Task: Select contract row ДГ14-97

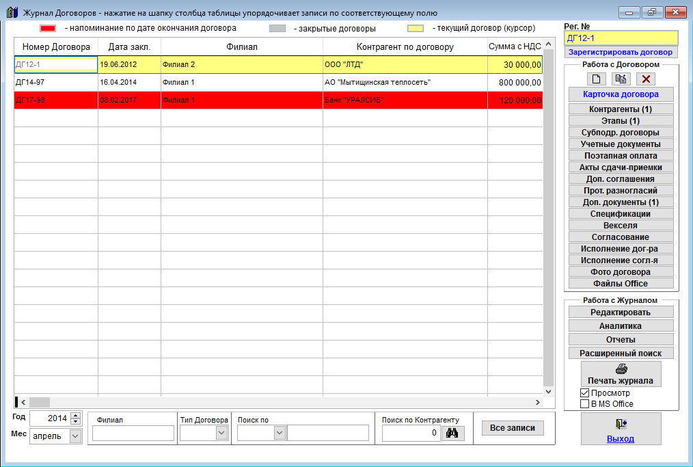Action: (278, 82)
